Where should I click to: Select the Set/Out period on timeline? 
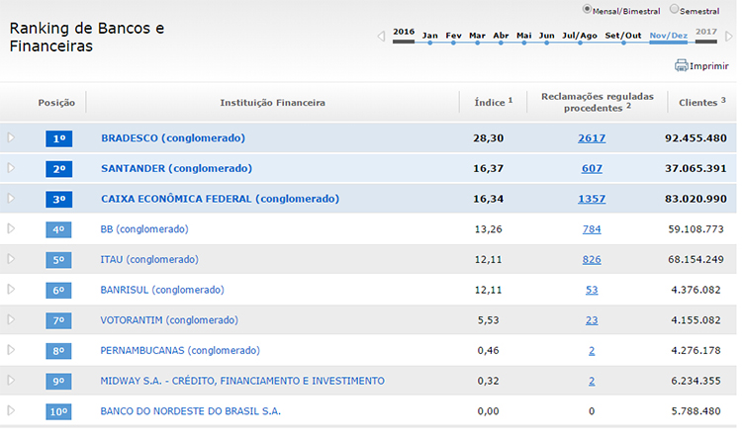[x=623, y=36]
